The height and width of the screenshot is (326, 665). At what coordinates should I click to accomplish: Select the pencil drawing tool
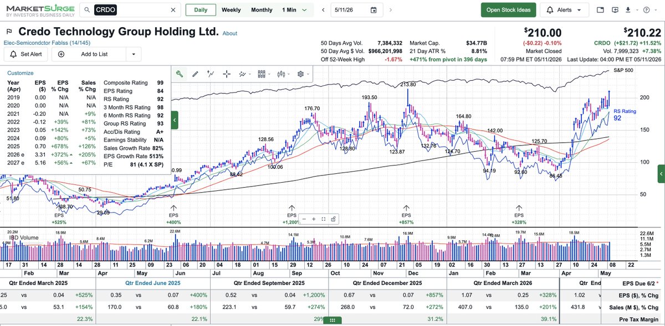click(x=196, y=74)
